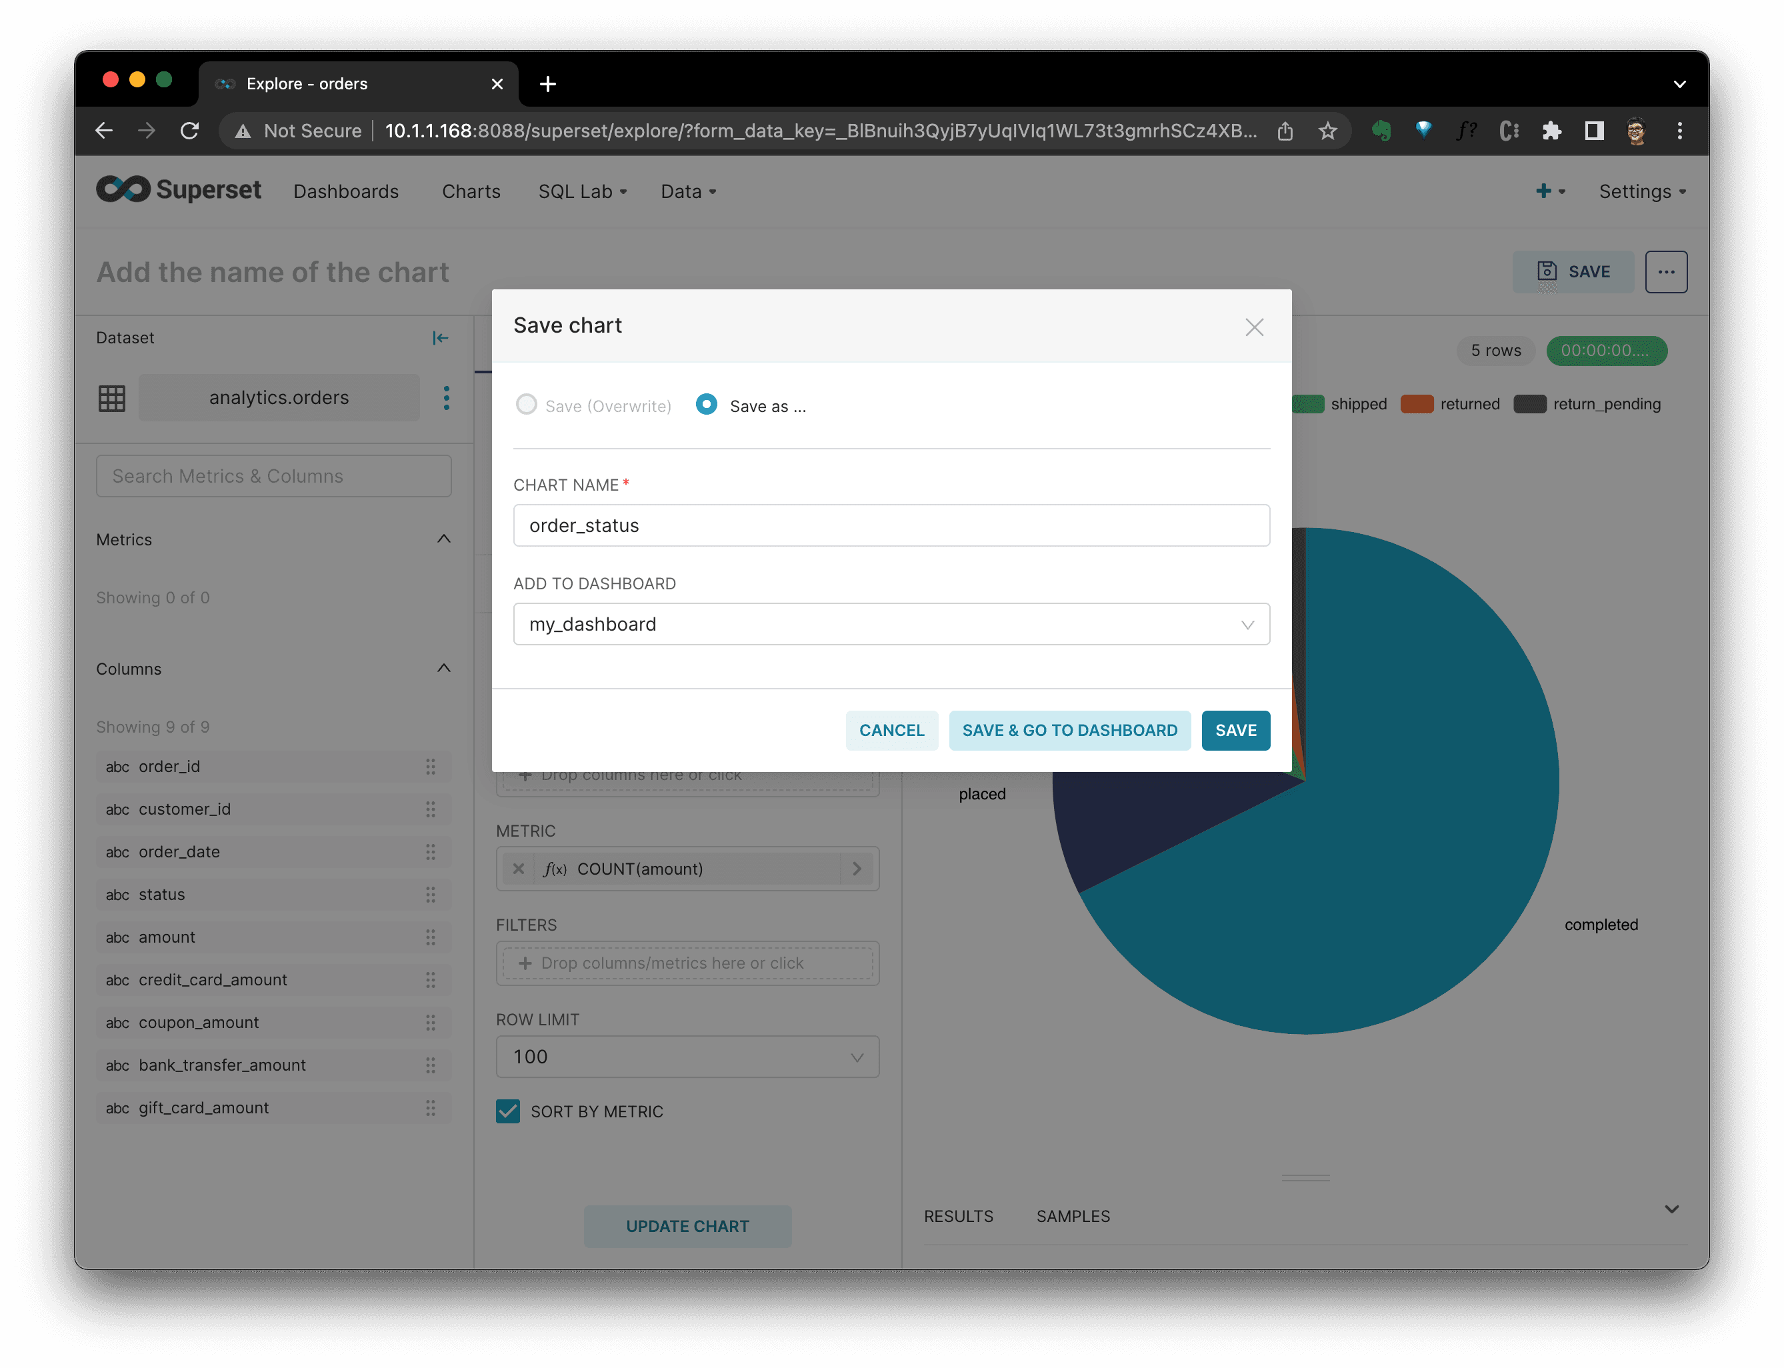Switch to the Samples tab
1784x1368 pixels.
(1073, 1216)
